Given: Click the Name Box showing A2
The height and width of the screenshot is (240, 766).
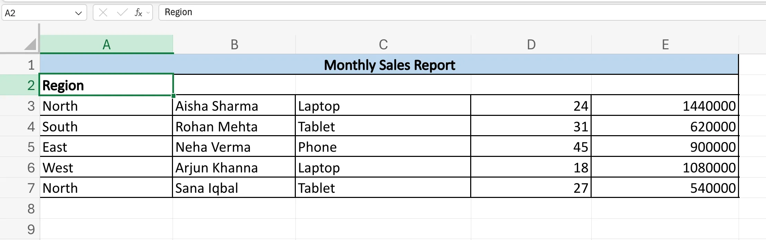Looking at the screenshot, I should click(x=38, y=13).
